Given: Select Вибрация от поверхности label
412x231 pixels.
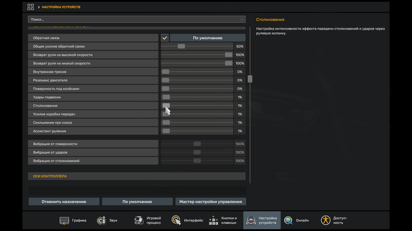Looking at the screenshot, I should coord(55,144).
